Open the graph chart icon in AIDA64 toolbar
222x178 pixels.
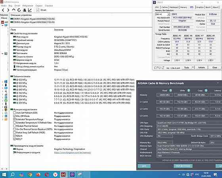pyautogui.click(x=30, y=10)
